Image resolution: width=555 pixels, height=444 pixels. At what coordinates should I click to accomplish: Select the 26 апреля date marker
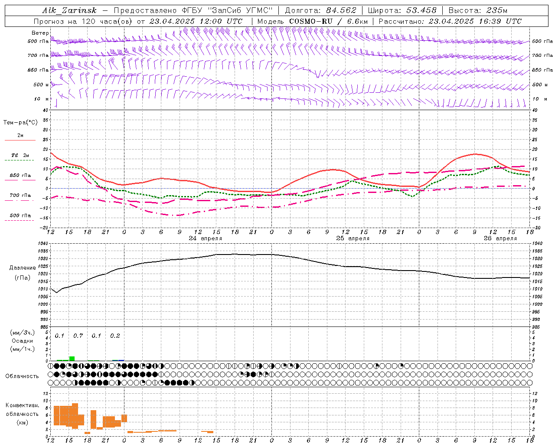point(500,238)
